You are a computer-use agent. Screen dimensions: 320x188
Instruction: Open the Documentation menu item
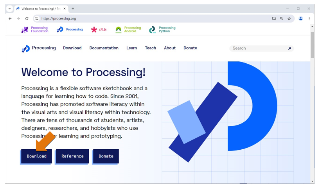click(x=104, y=48)
